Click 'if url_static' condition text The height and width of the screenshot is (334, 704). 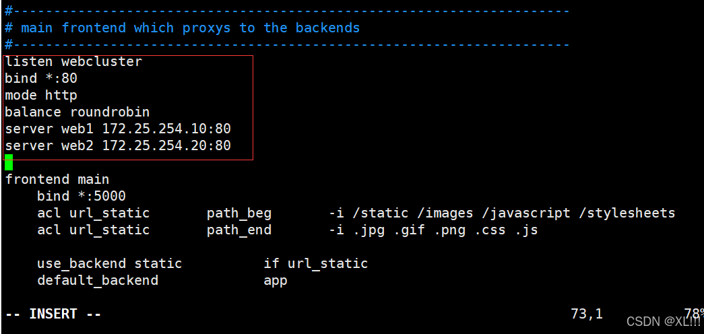point(316,263)
